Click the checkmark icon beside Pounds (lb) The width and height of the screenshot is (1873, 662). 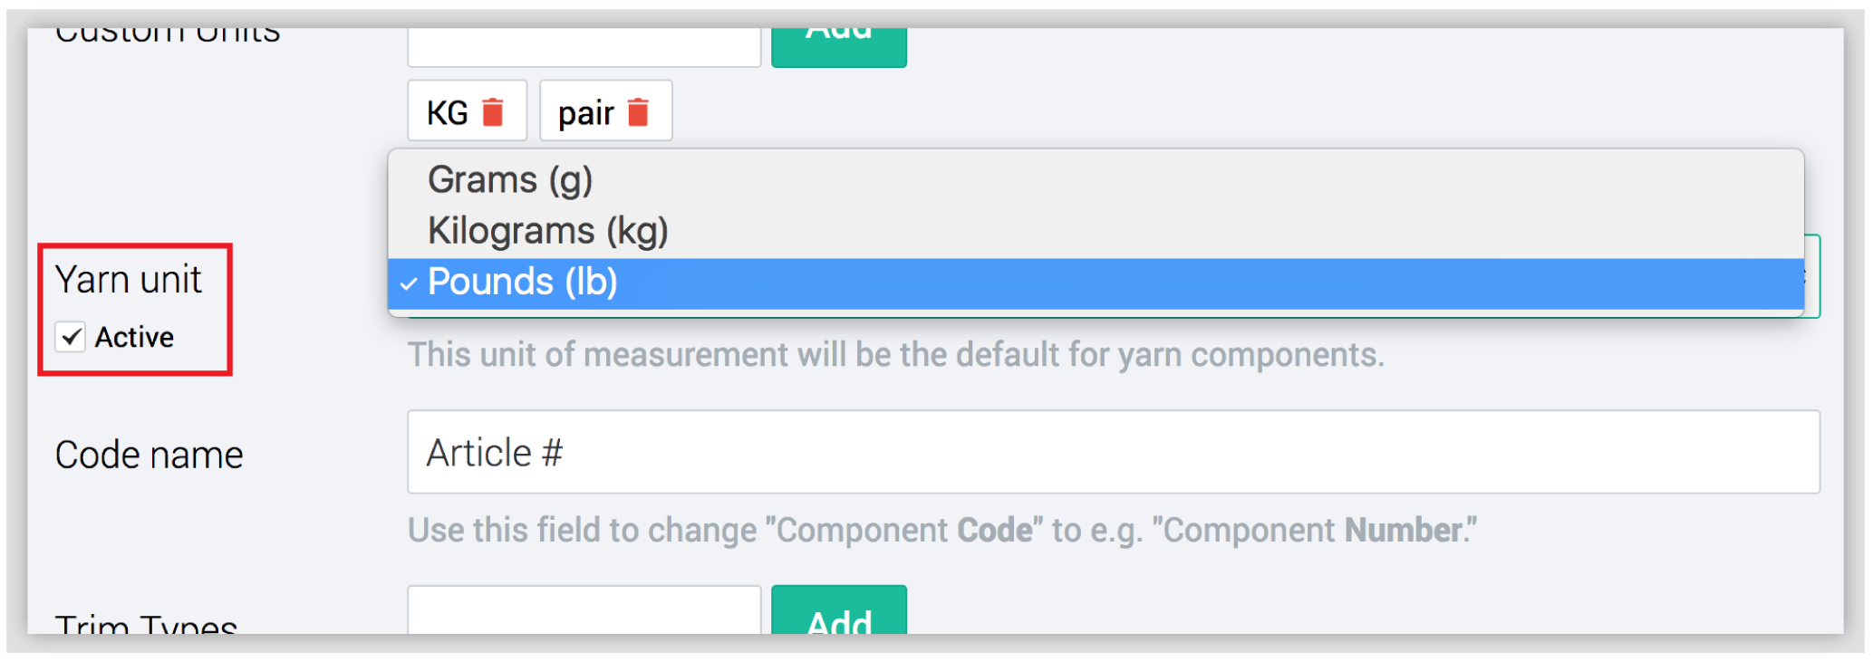pyautogui.click(x=409, y=283)
